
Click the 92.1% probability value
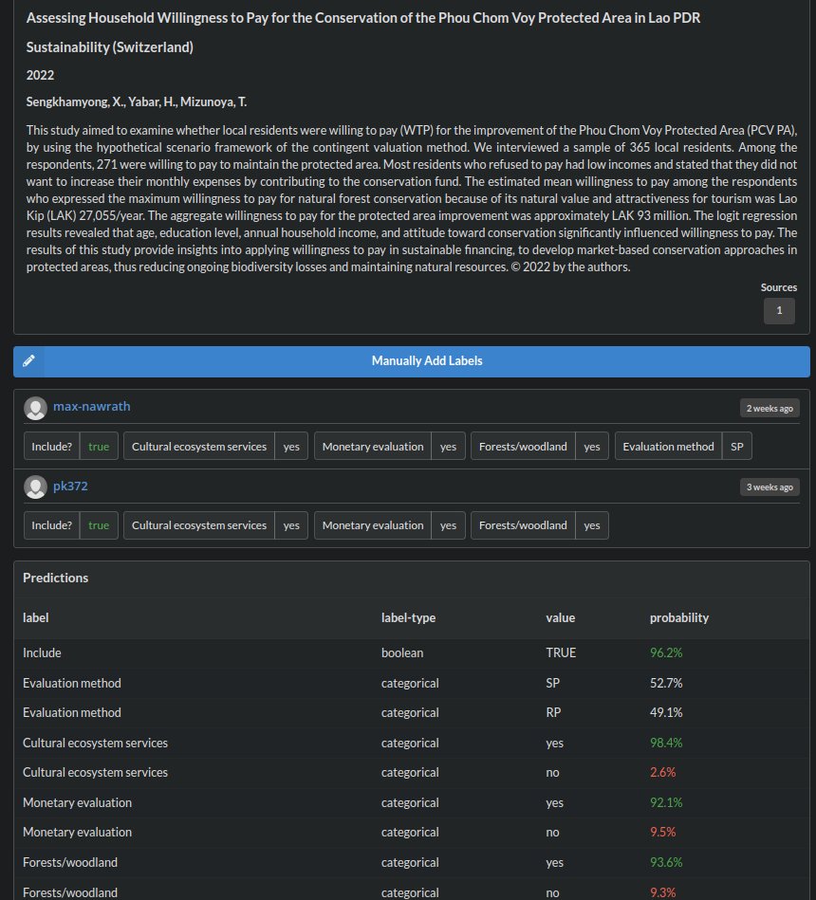(666, 802)
